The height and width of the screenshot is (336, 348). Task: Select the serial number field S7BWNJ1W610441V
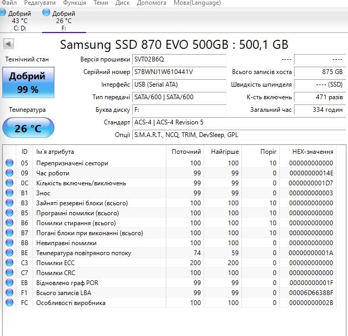click(179, 72)
